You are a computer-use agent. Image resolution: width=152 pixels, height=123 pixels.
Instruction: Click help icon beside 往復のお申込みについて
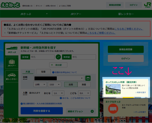click(x=53, y=72)
